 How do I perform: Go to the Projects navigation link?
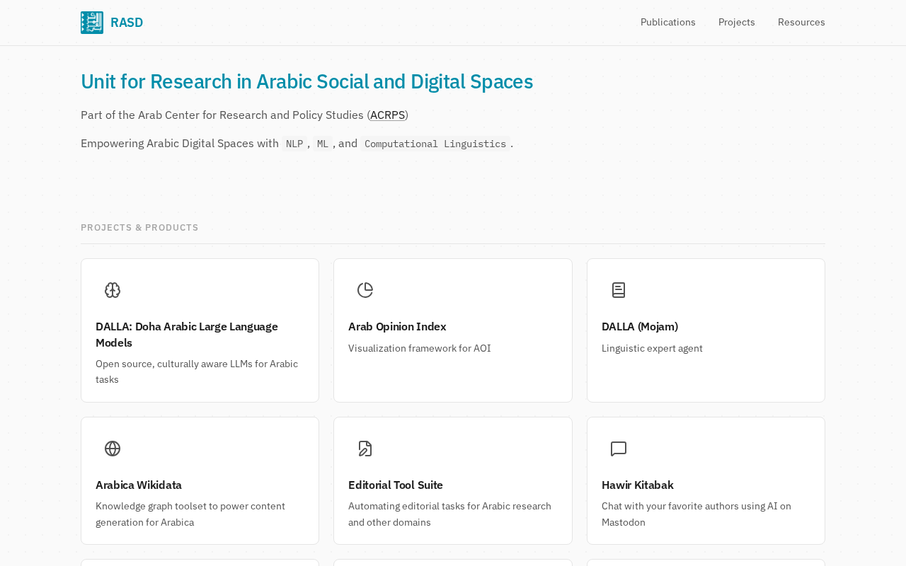(x=736, y=22)
